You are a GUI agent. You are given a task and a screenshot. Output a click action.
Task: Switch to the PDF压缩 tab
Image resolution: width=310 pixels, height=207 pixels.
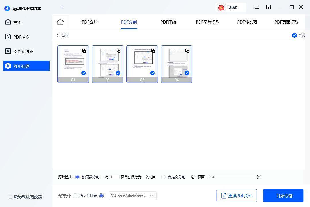pos(168,22)
